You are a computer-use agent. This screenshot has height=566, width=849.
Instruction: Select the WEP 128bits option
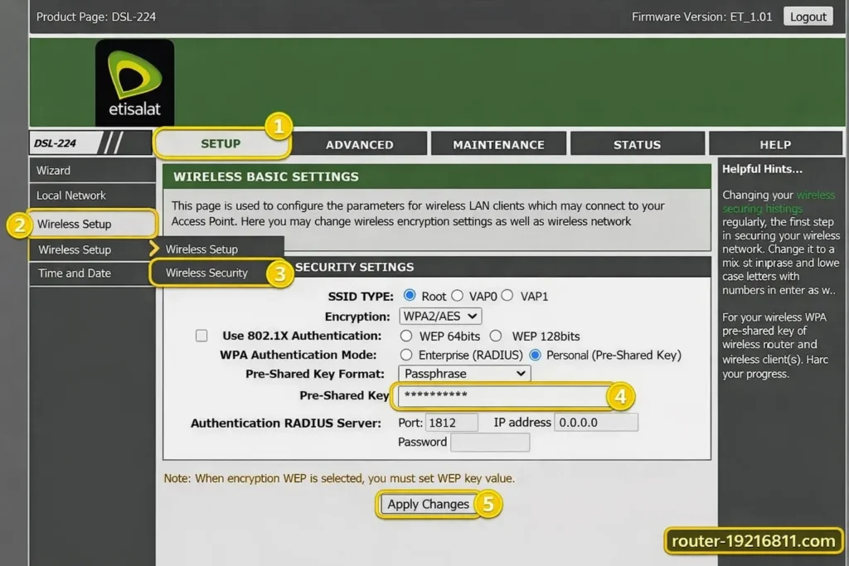496,336
